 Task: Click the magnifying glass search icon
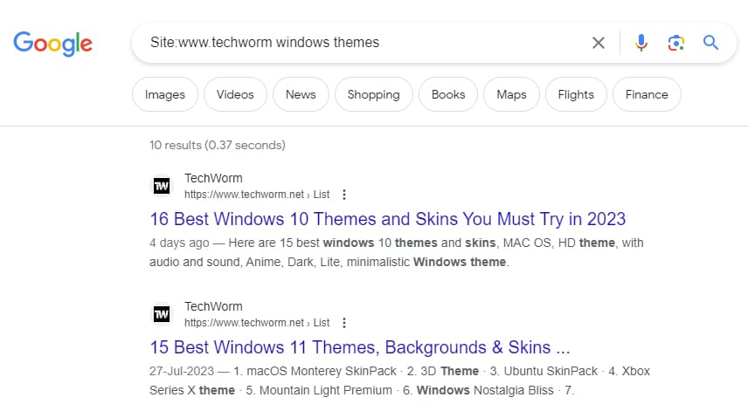pyautogui.click(x=710, y=43)
